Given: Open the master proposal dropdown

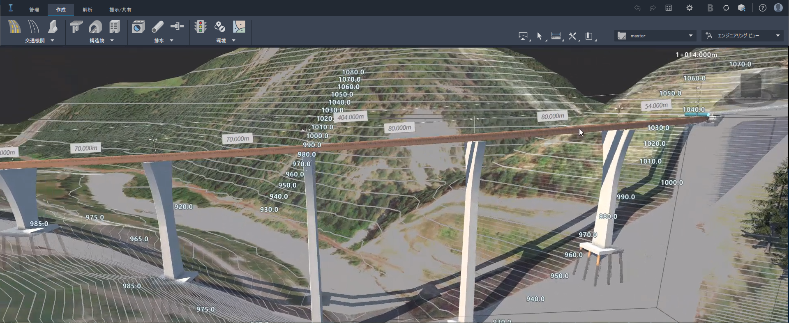Looking at the screenshot, I should tap(655, 36).
